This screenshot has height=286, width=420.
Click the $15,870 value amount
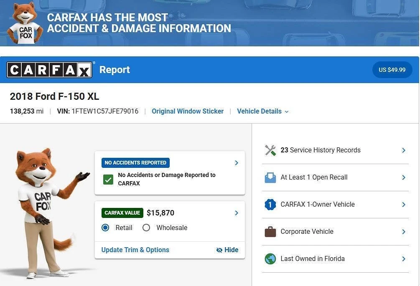click(160, 213)
